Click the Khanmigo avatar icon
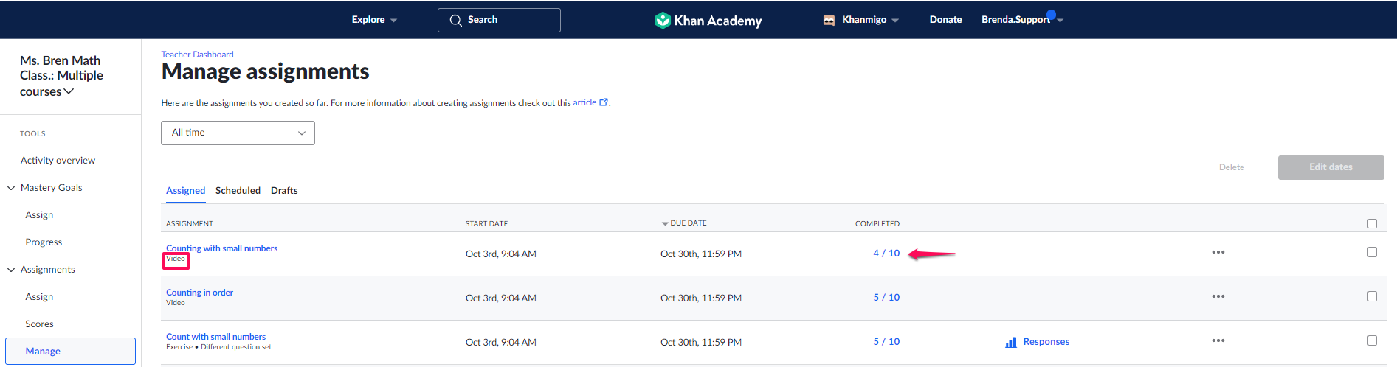The height and width of the screenshot is (367, 1397). (x=829, y=20)
